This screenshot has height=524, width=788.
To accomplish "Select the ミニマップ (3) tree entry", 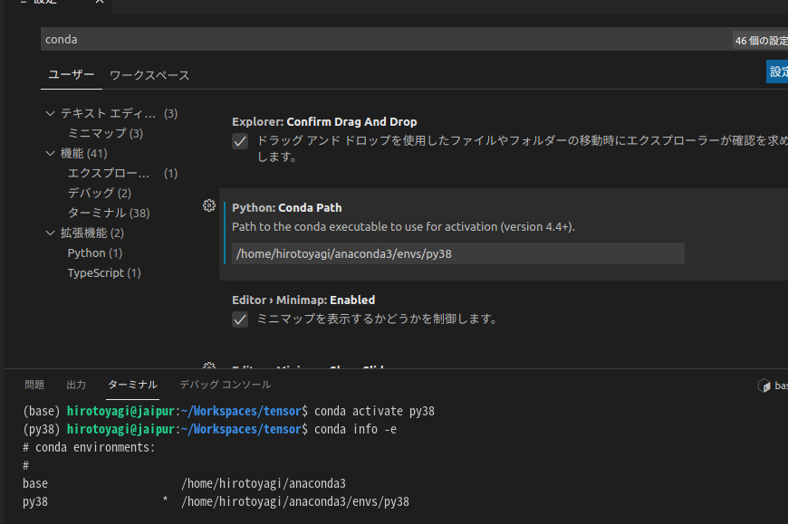I will pyautogui.click(x=105, y=133).
